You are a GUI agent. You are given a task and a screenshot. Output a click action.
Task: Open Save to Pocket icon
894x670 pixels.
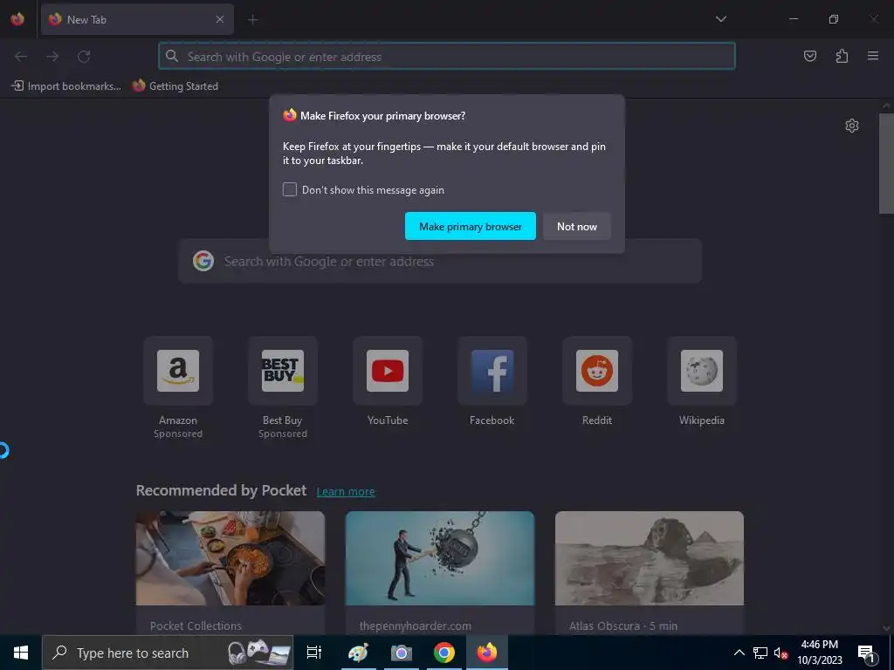(809, 56)
